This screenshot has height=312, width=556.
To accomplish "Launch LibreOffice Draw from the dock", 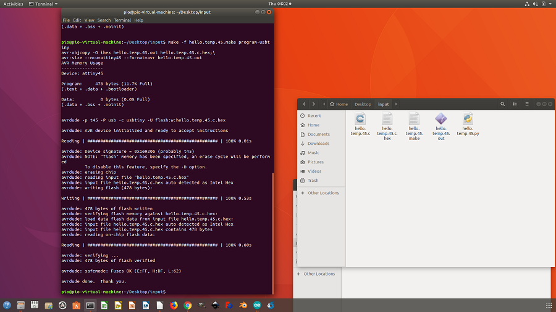I will 118,305.
